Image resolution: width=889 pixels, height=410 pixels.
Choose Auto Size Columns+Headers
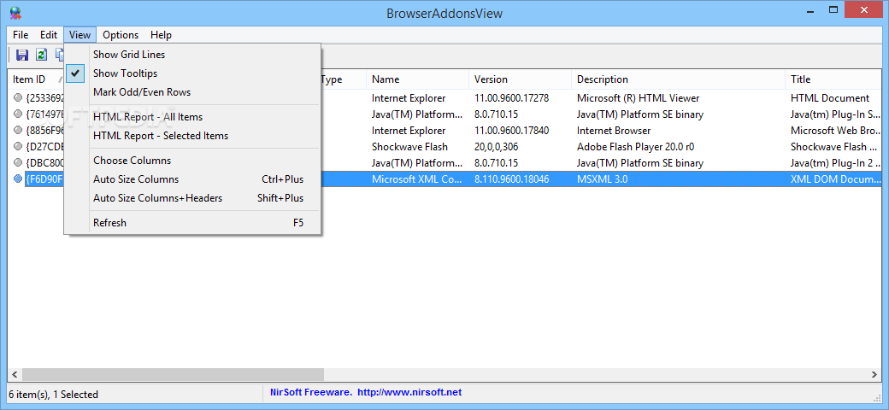click(x=193, y=197)
